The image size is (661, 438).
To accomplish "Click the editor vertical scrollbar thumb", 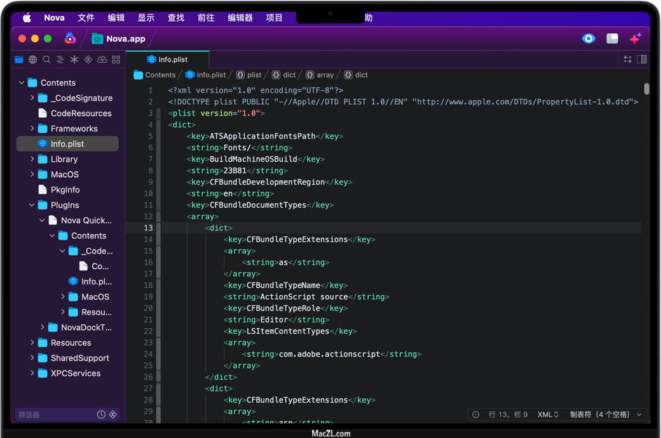I will point(646,89).
